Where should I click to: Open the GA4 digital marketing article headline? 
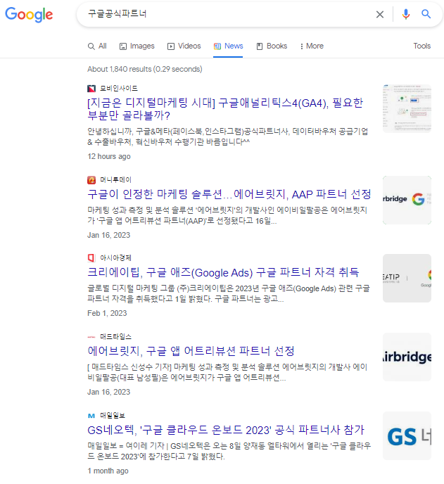pyautogui.click(x=225, y=109)
